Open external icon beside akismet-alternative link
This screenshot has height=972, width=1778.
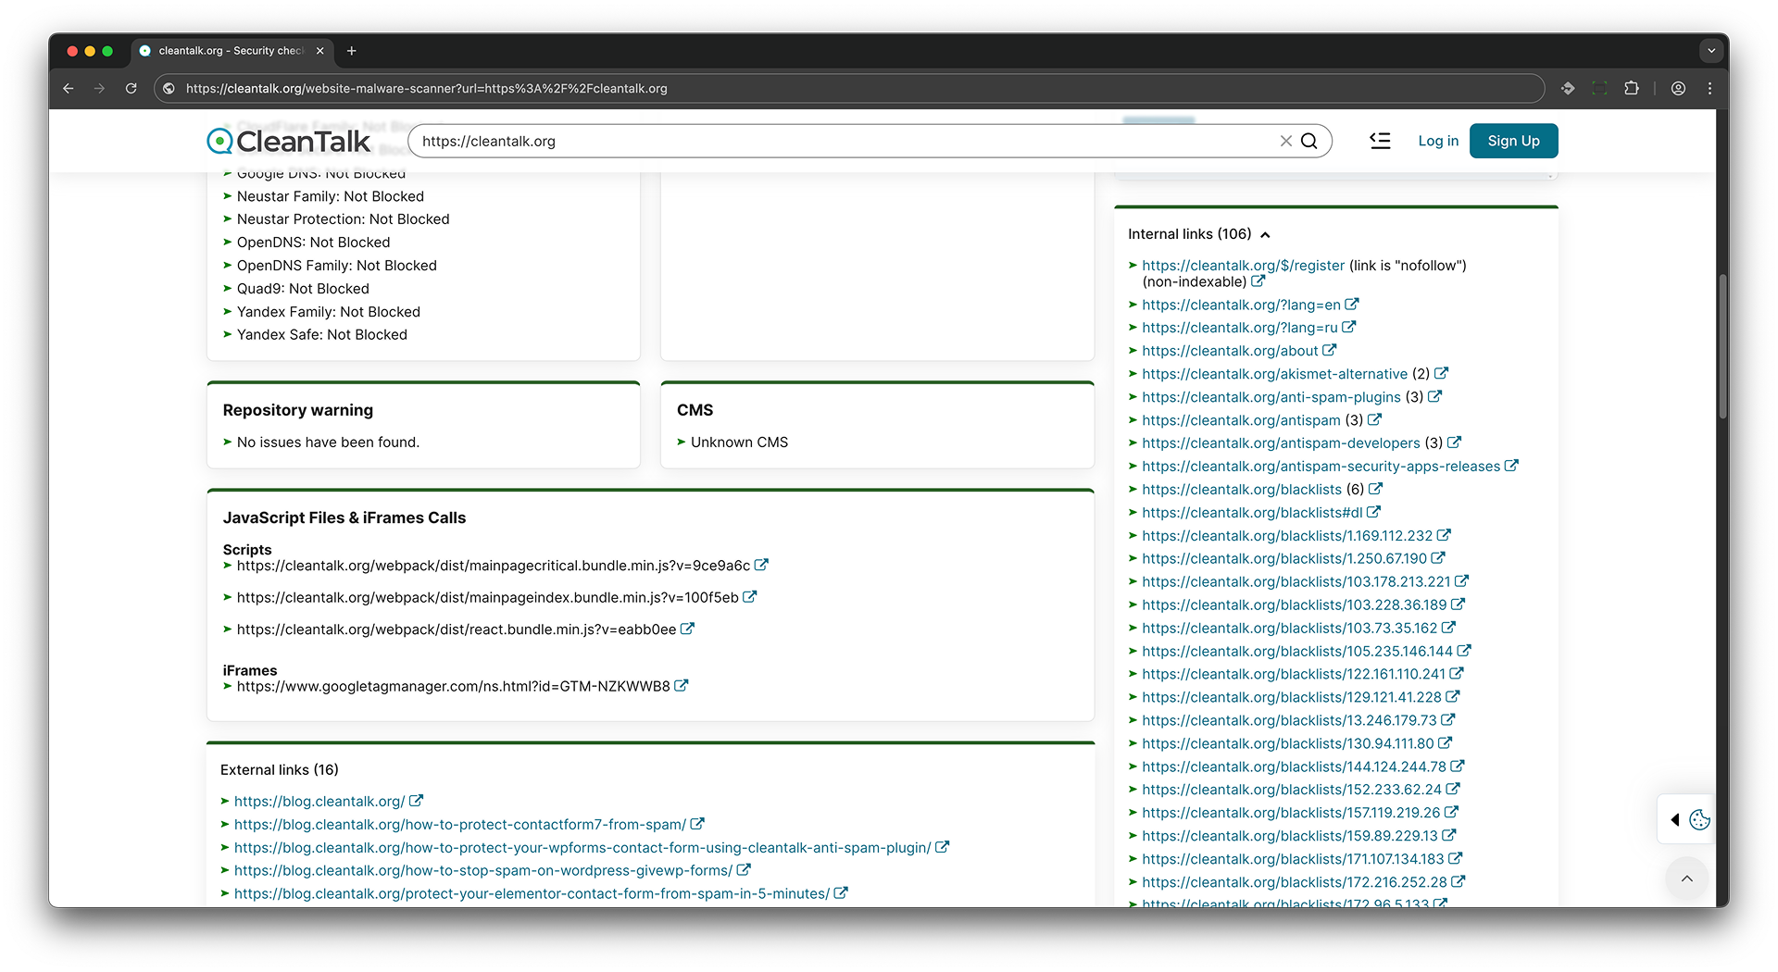click(x=1441, y=373)
